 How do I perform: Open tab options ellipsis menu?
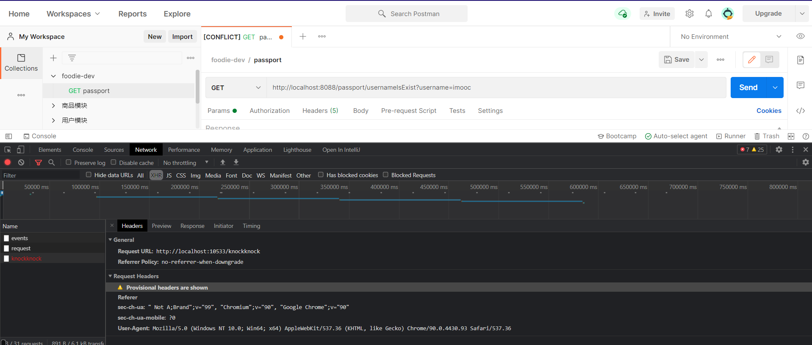click(x=322, y=36)
